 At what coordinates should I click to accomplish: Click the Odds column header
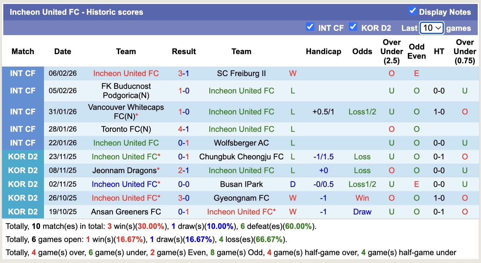click(x=362, y=51)
